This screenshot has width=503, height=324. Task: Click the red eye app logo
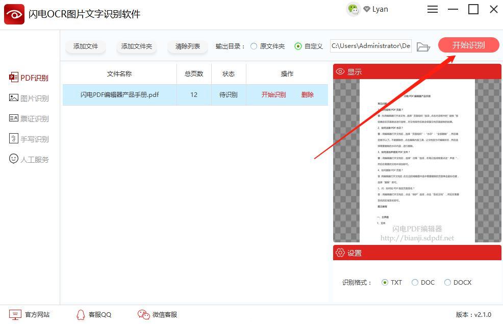[14, 14]
